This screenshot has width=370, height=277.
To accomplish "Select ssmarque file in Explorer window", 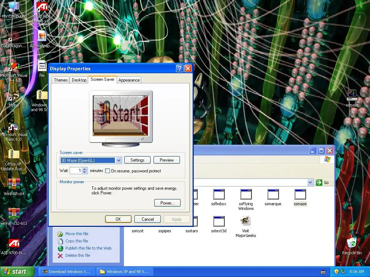I will pyautogui.click(x=273, y=197).
